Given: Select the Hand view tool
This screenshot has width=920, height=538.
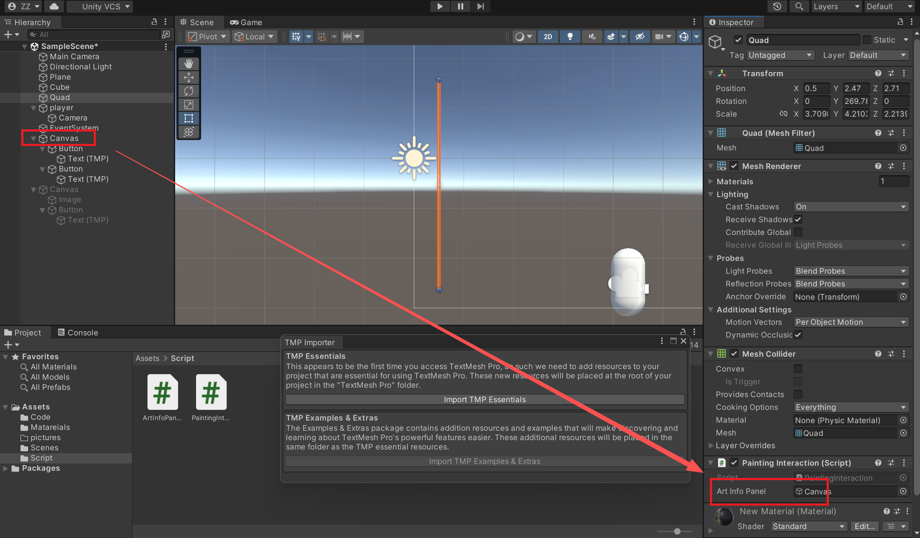Looking at the screenshot, I should (x=189, y=64).
